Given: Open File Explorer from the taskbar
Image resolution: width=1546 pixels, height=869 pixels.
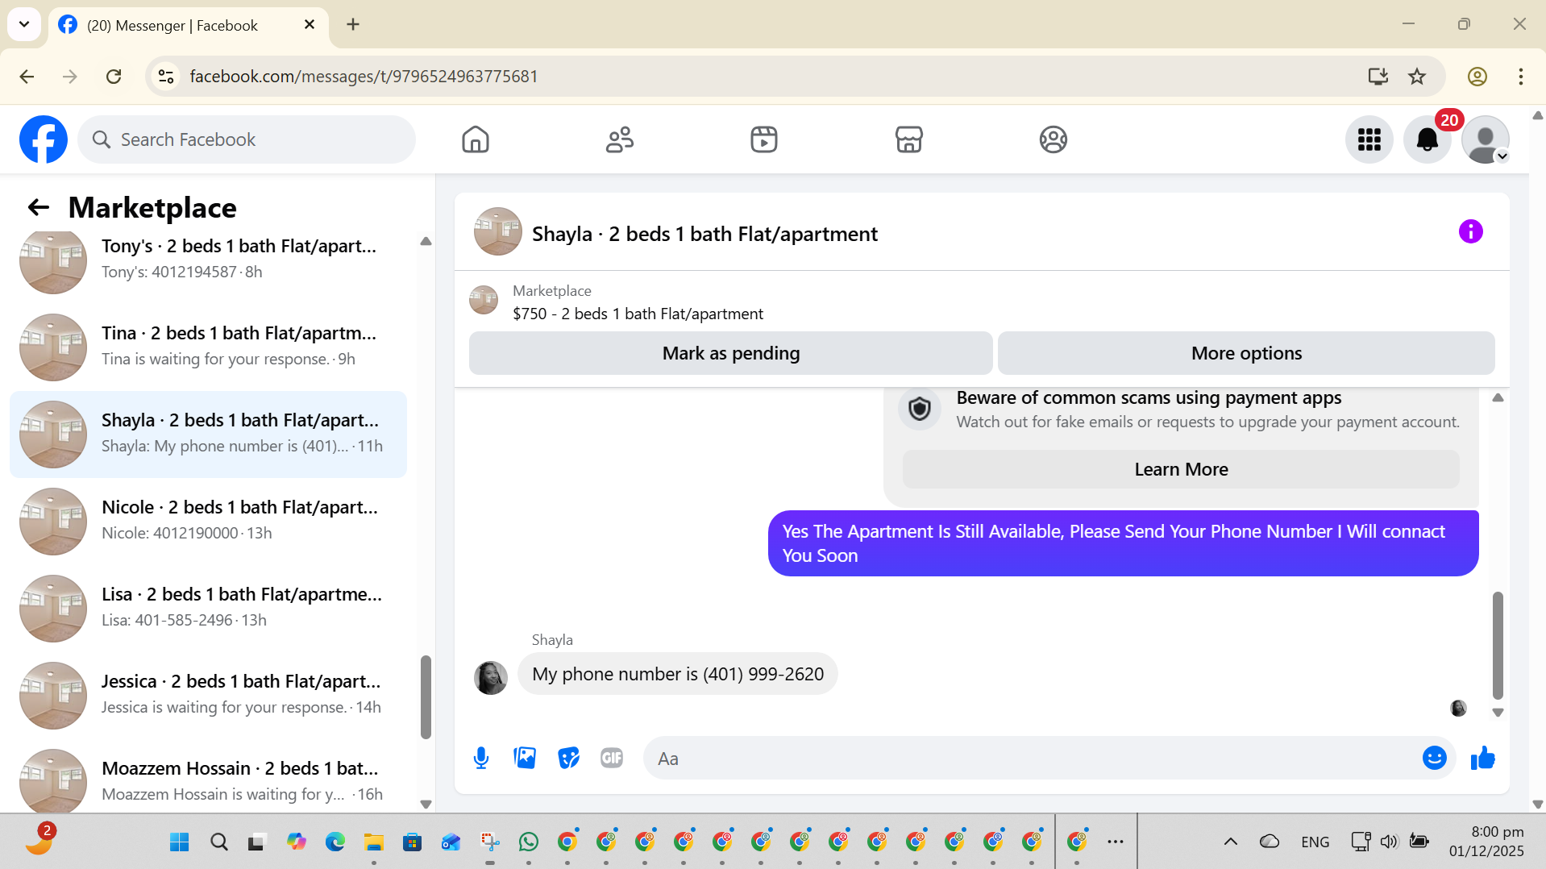Looking at the screenshot, I should point(373,842).
